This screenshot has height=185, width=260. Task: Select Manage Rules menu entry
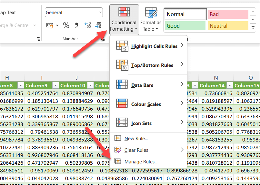pyautogui.click(x=141, y=161)
